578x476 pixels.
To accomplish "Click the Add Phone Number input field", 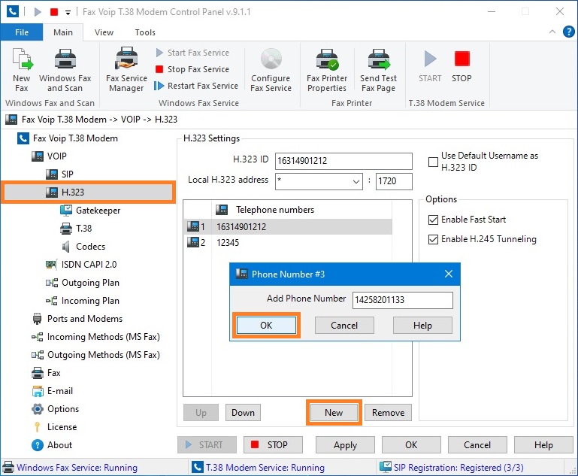I will (403, 300).
